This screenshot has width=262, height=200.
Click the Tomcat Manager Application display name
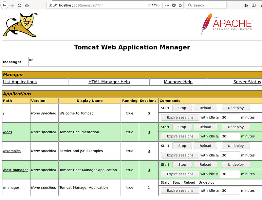pyautogui.click(x=84, y=188)
